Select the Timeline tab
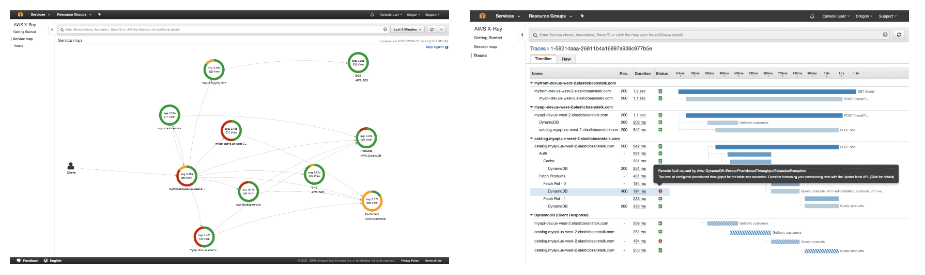The image size is (925, 275). 543,59
